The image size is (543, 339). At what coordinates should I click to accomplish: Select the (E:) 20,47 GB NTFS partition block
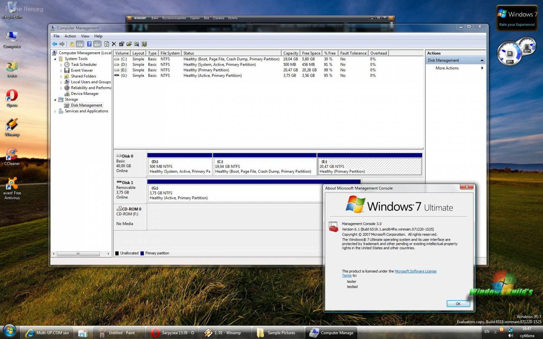point(370,164)
